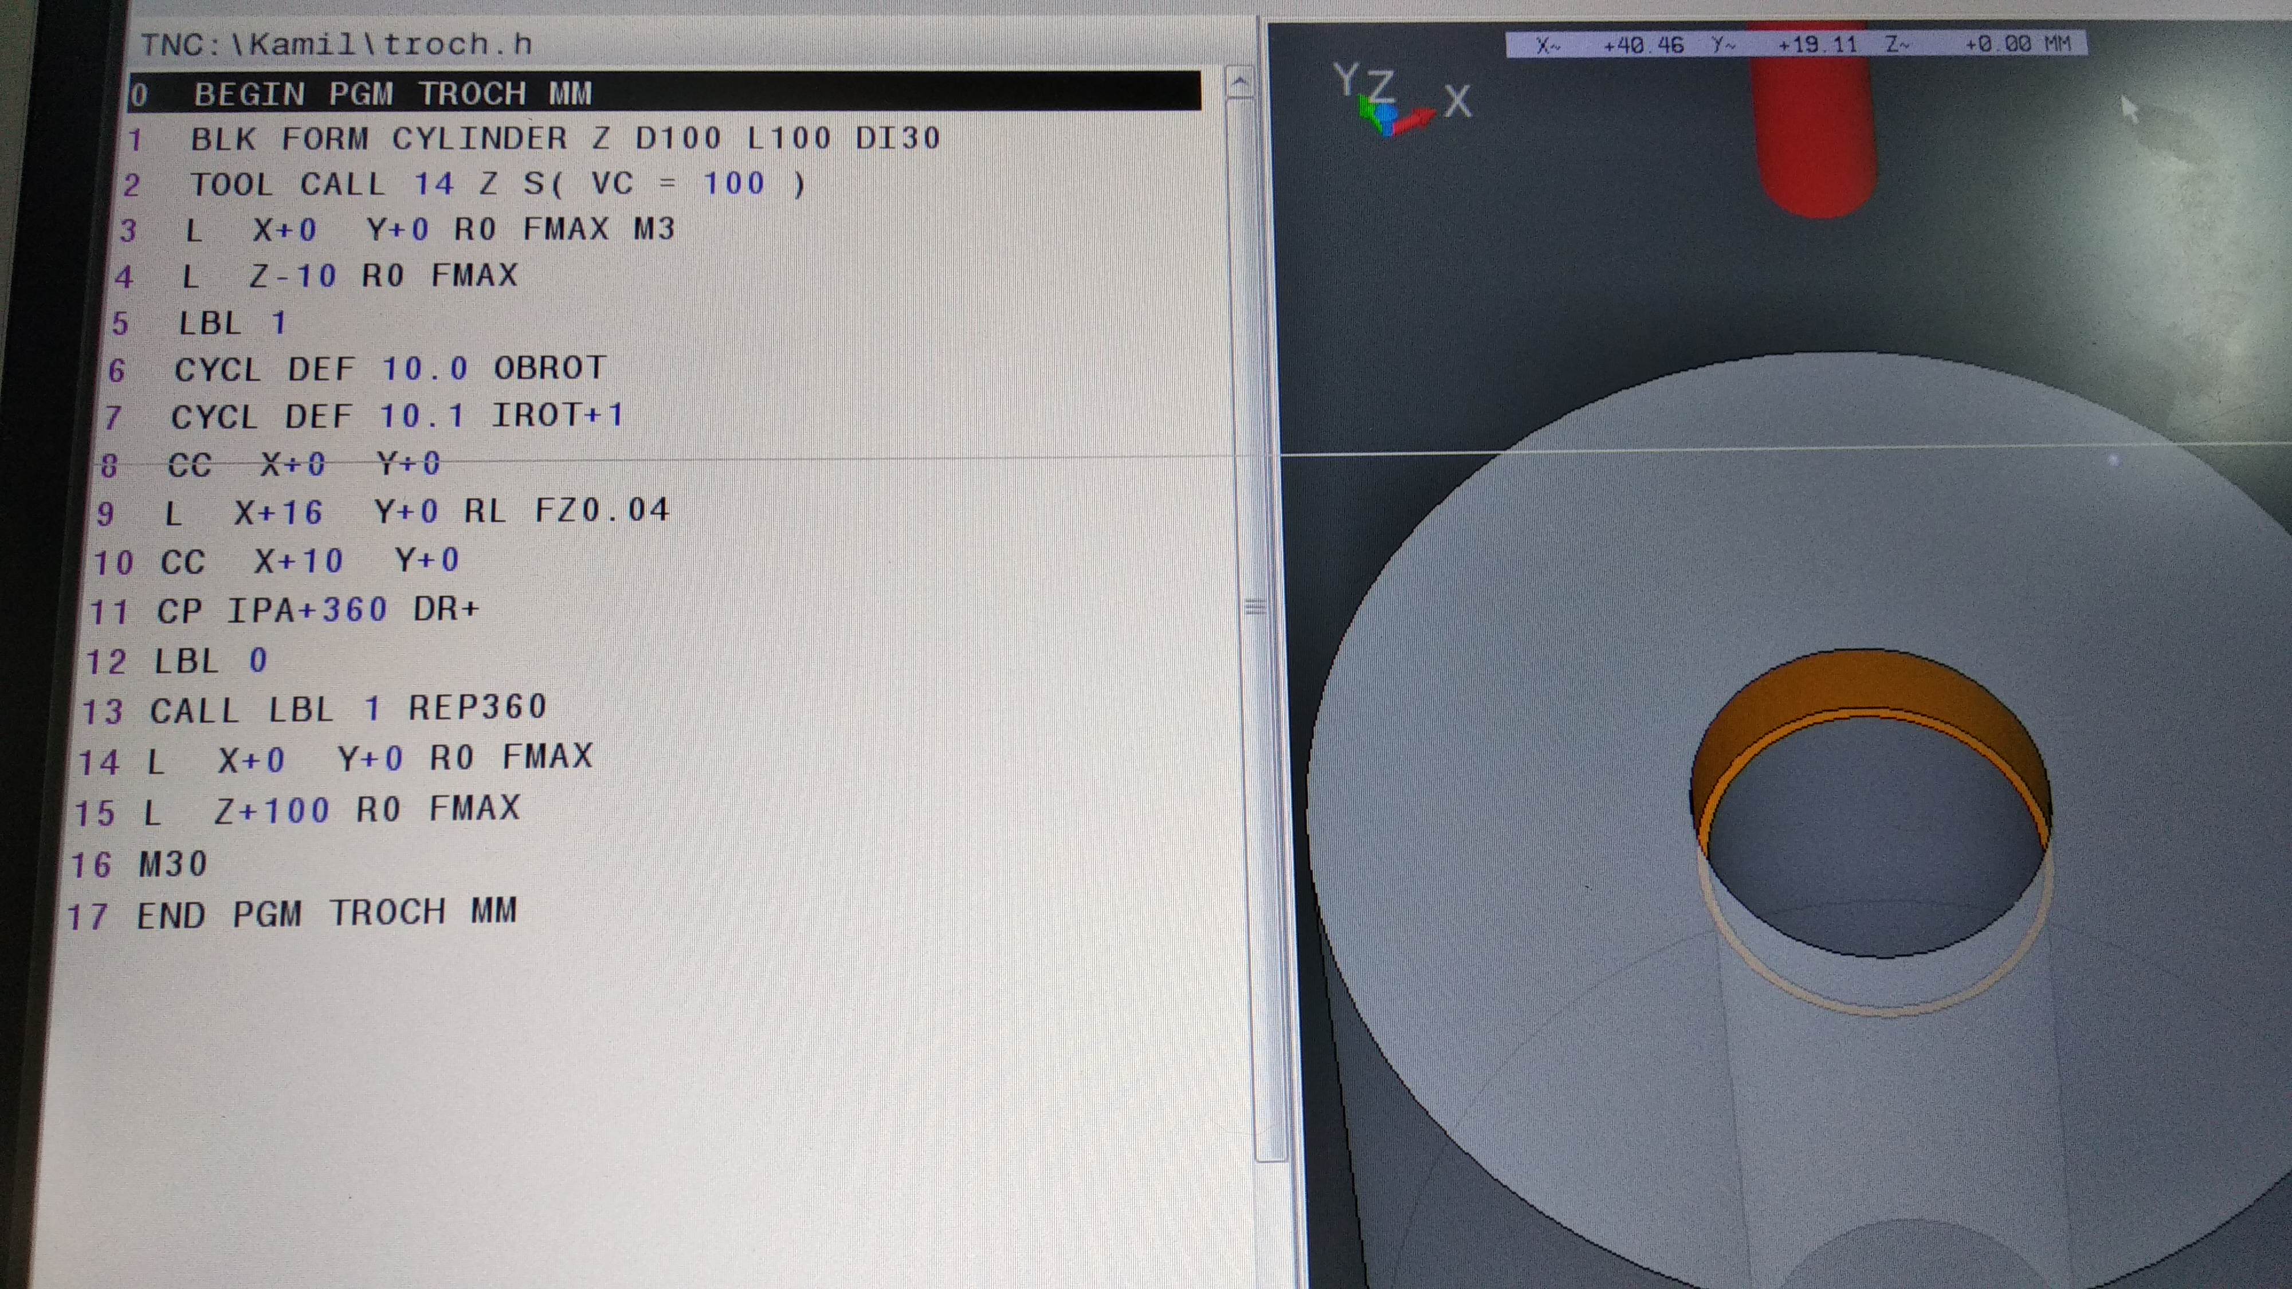Select line 0 BEGIN PGM TROCH MM
The width and height of the screenshot is (2292, 1289).
665,92
